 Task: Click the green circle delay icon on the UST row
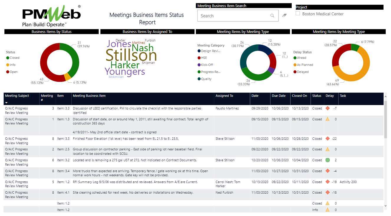pyautogui.click(x=328, y=160)
